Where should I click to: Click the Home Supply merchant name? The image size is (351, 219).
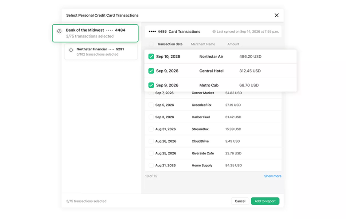(x=202, y=165)
